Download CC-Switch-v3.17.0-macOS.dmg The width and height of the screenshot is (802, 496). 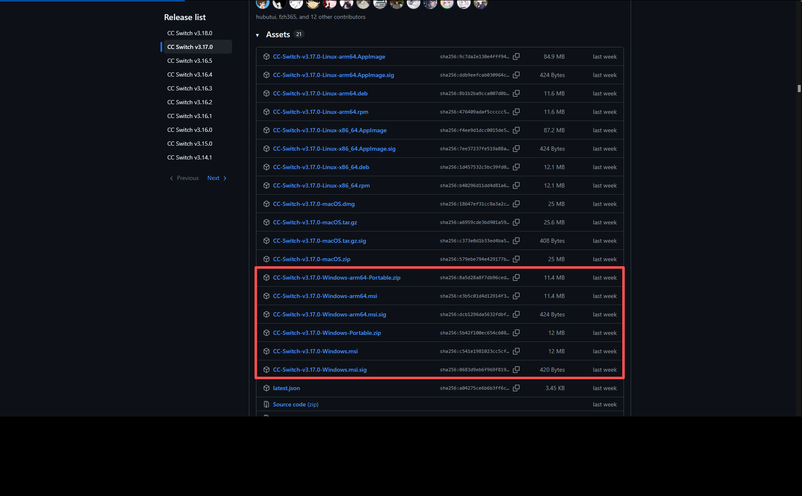pos(314,204)
